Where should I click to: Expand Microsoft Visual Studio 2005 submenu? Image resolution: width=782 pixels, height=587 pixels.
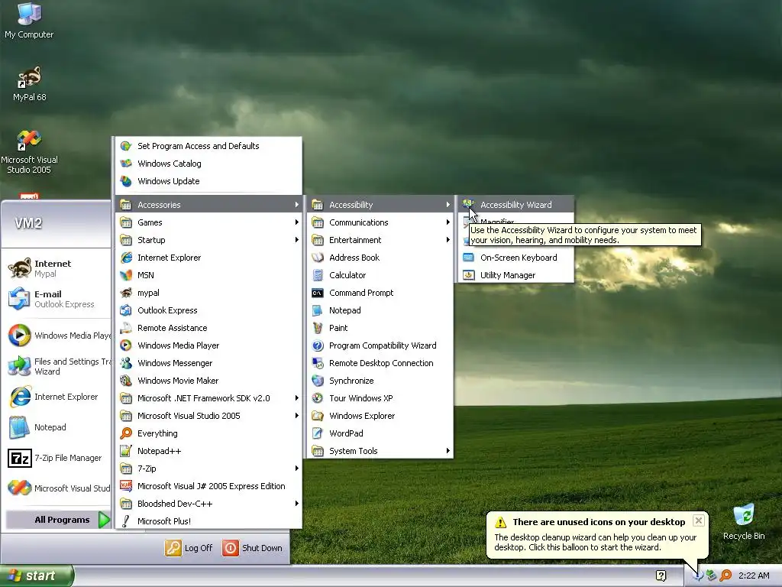click(x=208, y=416)
